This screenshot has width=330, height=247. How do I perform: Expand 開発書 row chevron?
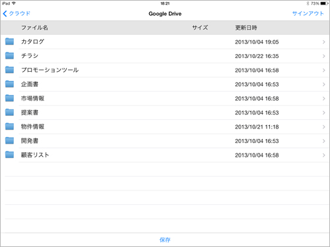tap(323, 141)
